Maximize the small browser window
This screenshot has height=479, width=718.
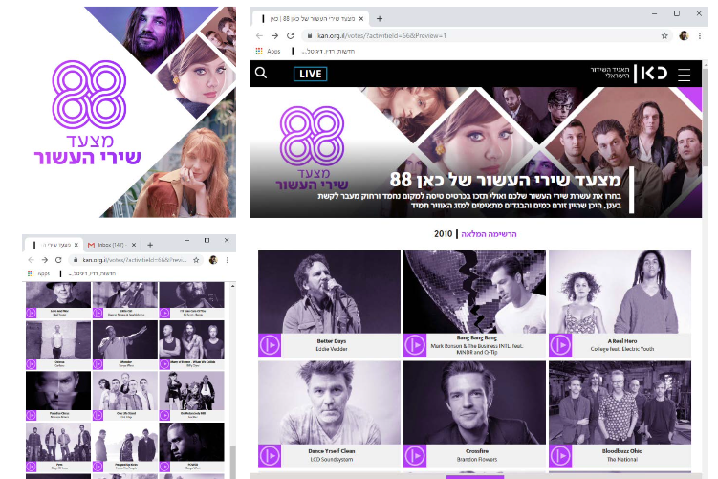(207, 240)
